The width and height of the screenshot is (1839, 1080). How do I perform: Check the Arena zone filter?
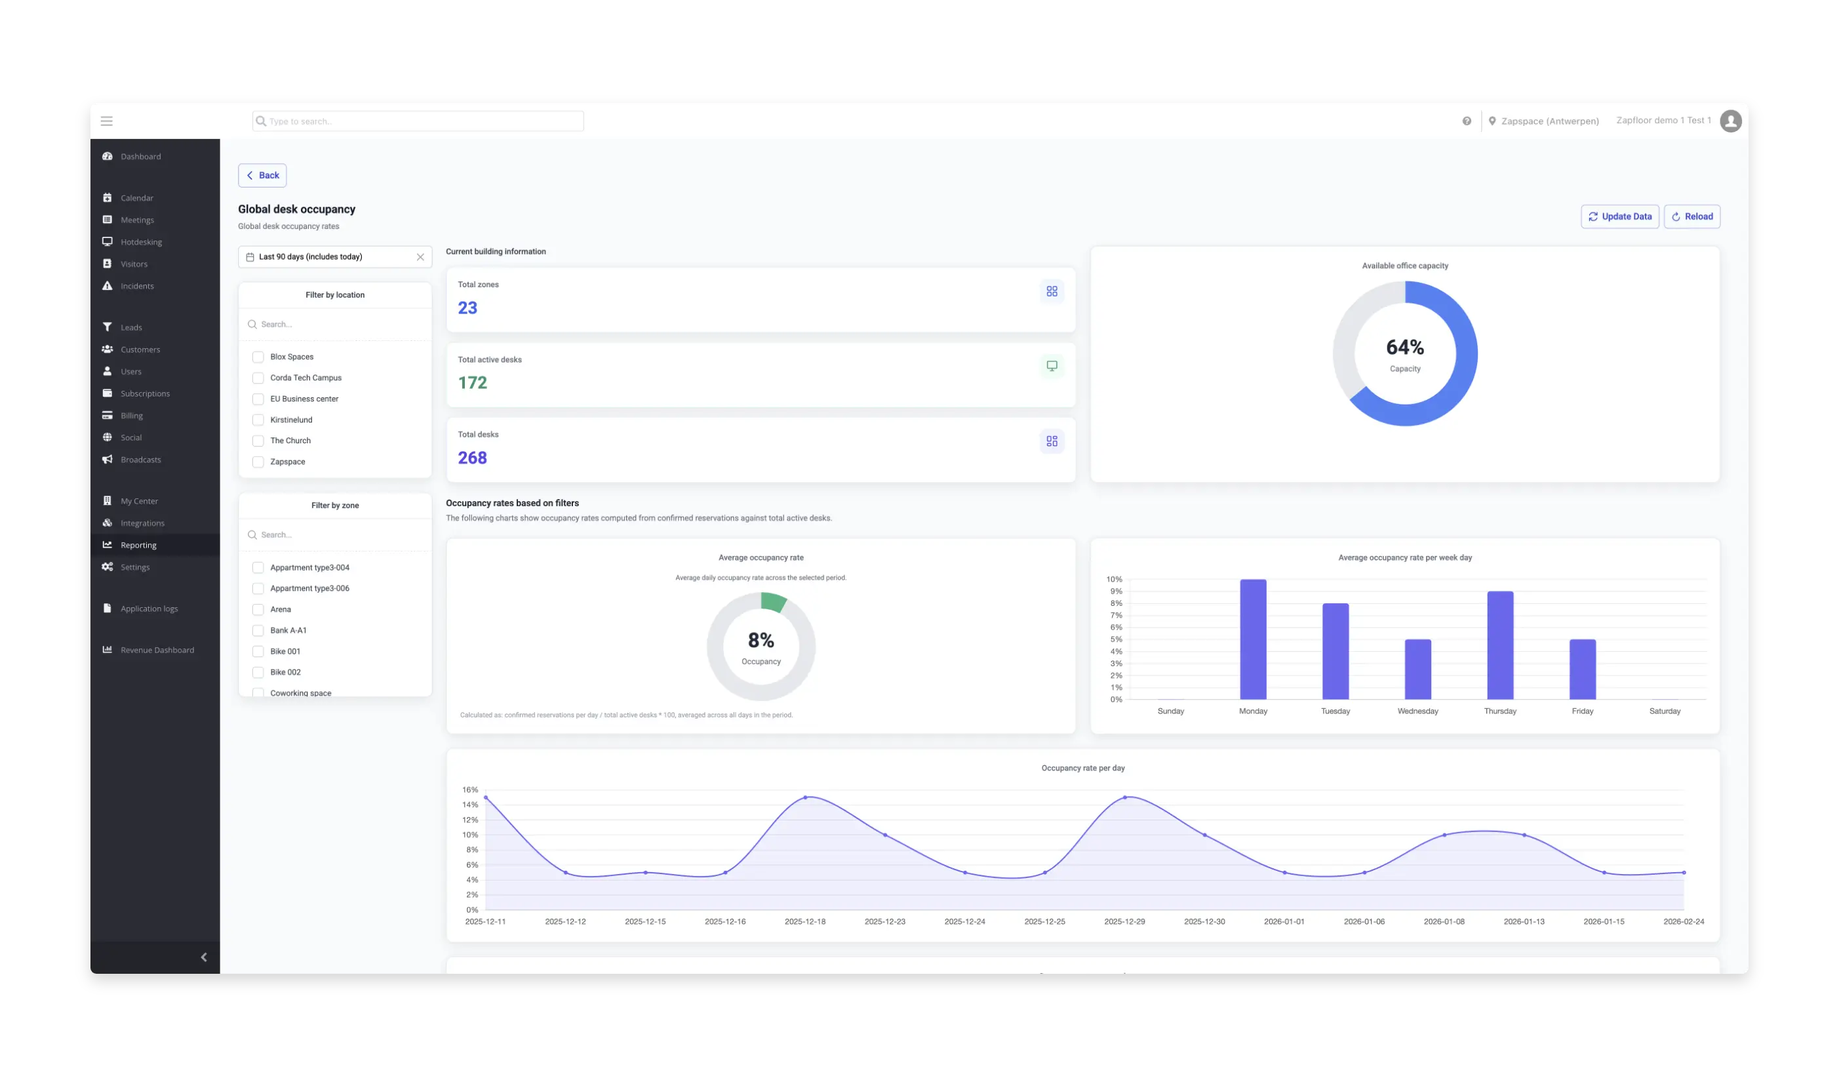pyautogui.click(x=258, y=609)
